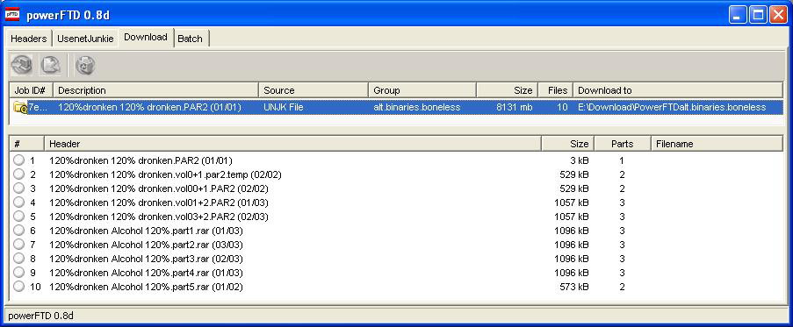
Task: Sort jobs by Description column header
Action: 155,90
